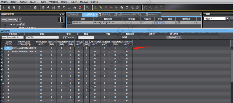
Task: Open the 网络公开 dropdown showing 公开
Action: click(194, 23)
